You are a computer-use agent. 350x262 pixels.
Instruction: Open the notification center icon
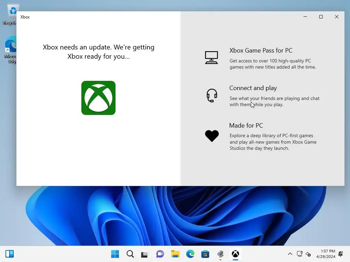pyautogui.click(x=341, y=254)
